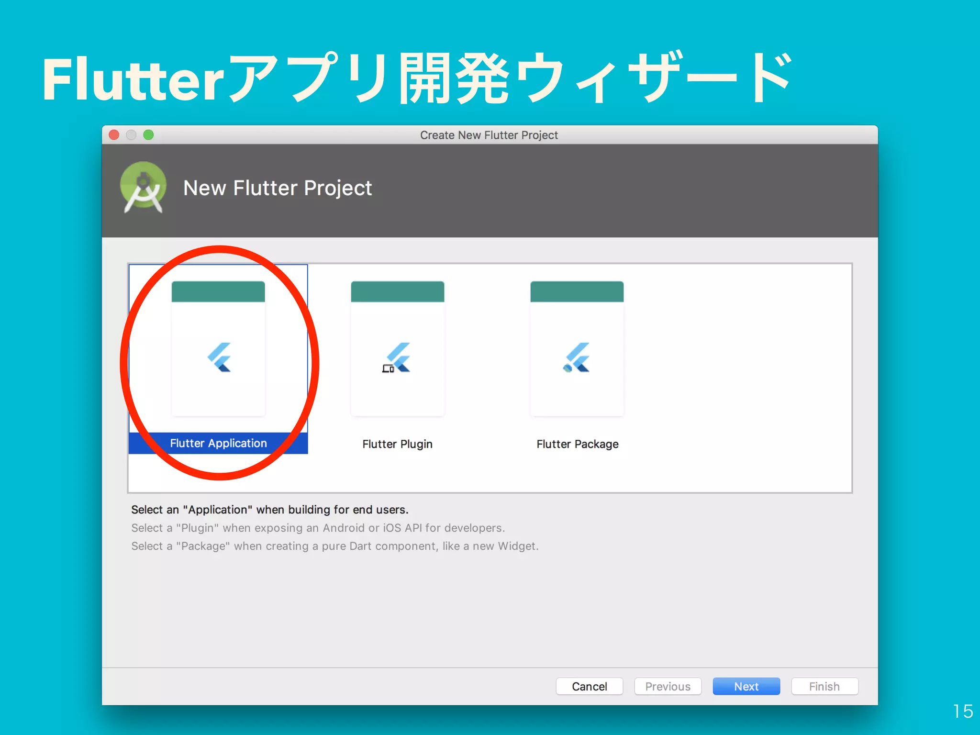Click the green zoom window button

pos(148,135)
